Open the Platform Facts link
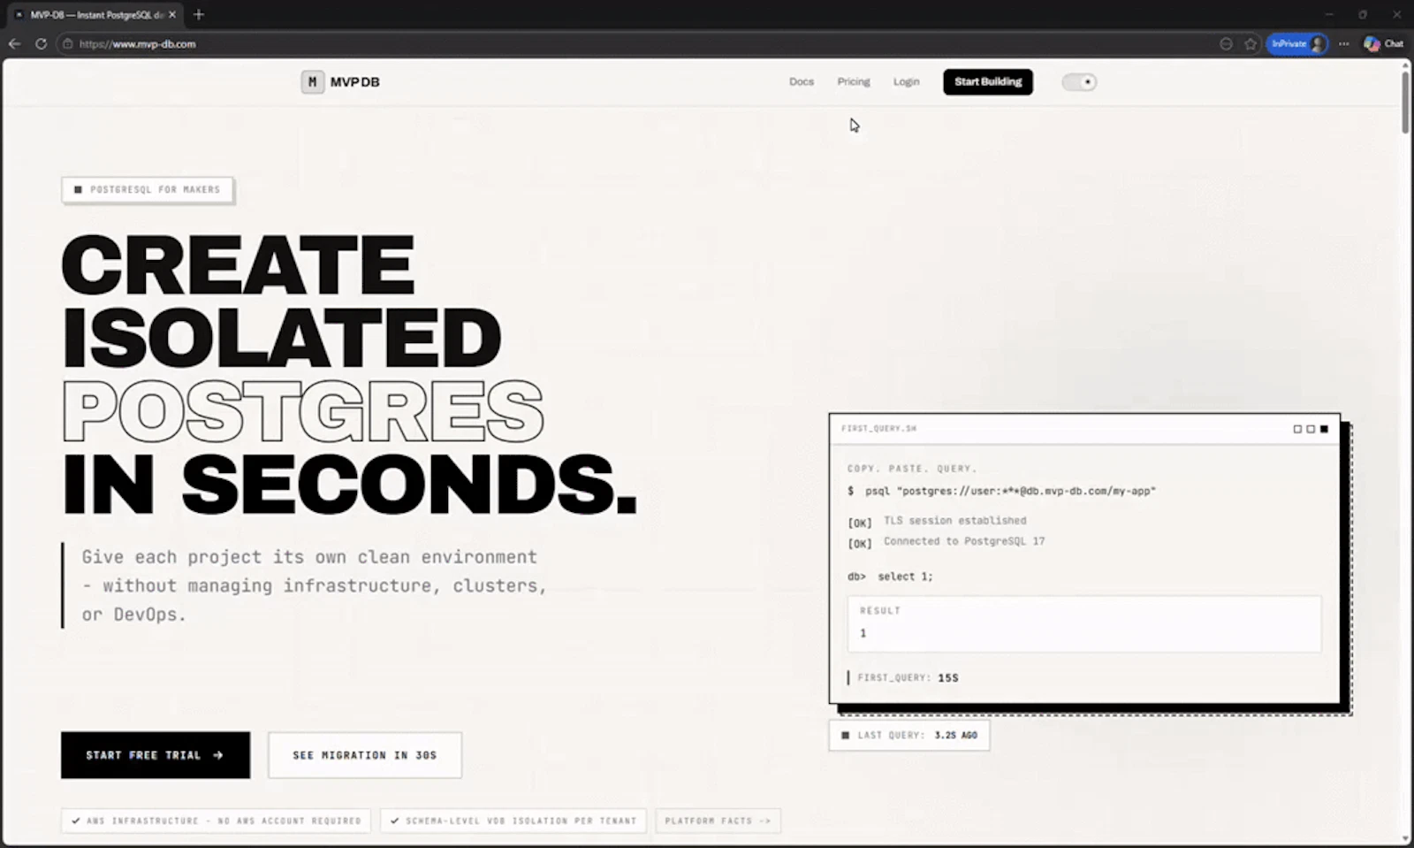The image size is (1414, 848). click(x=718, y=821)
